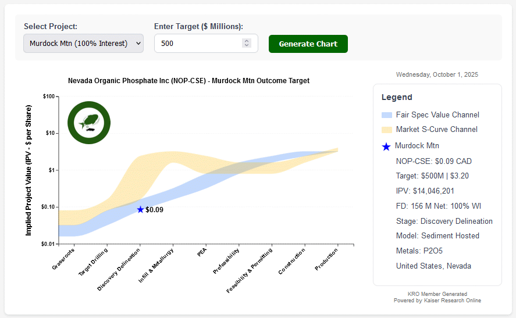Click the Fair Spec Value Channel blue swatch
This screenshot has height=318, width=516.
point(387,115)
